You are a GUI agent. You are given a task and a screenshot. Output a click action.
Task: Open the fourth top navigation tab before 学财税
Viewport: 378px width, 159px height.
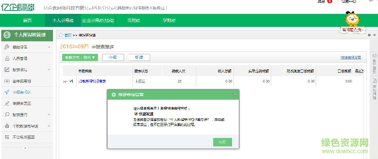coord(134,21)
